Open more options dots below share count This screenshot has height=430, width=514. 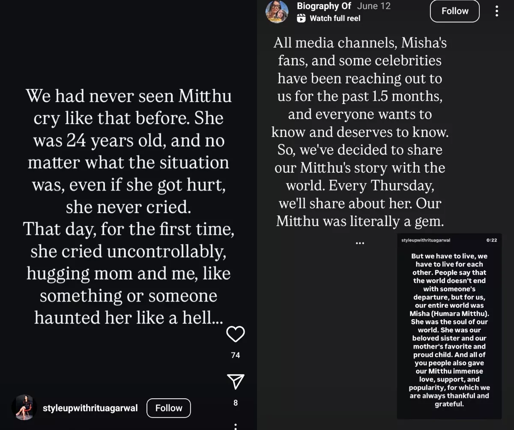click(235, 427)
